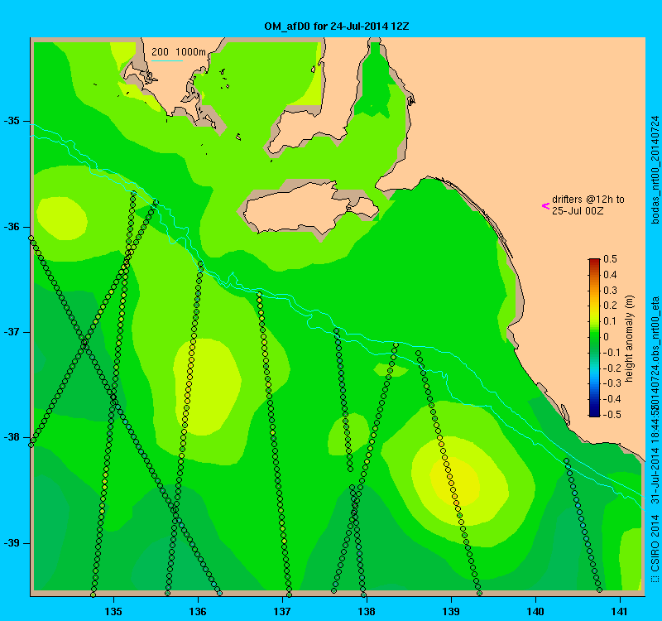
Task: Click the 137 longitude axis label
Action: [x=282, y=611]
